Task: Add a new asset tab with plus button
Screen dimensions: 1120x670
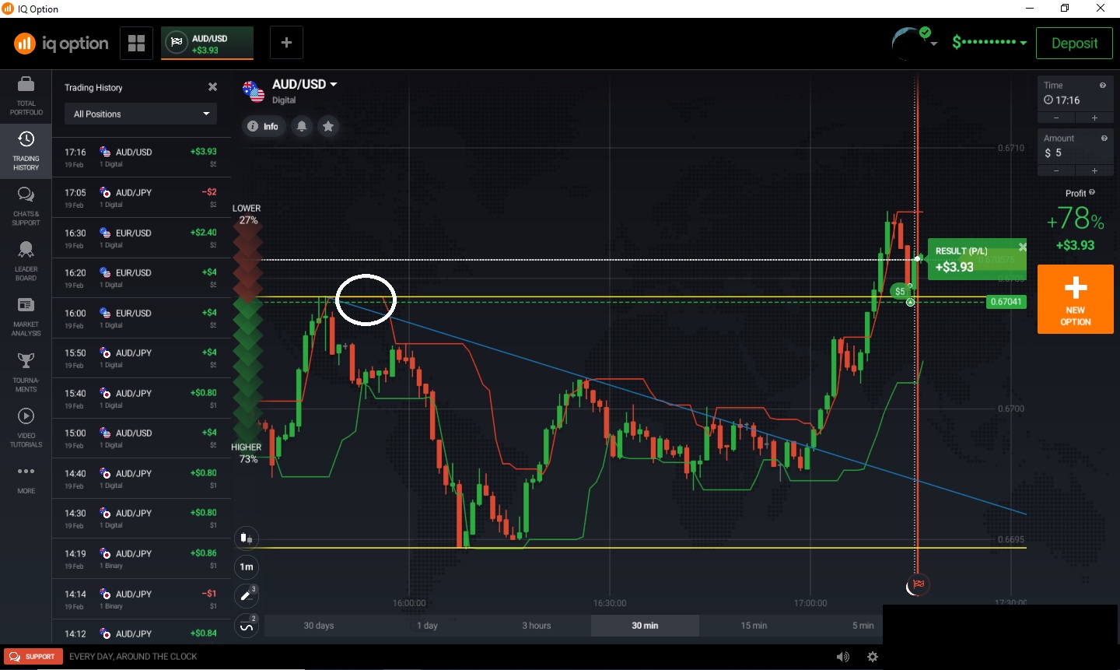Action: pos(286,43)
